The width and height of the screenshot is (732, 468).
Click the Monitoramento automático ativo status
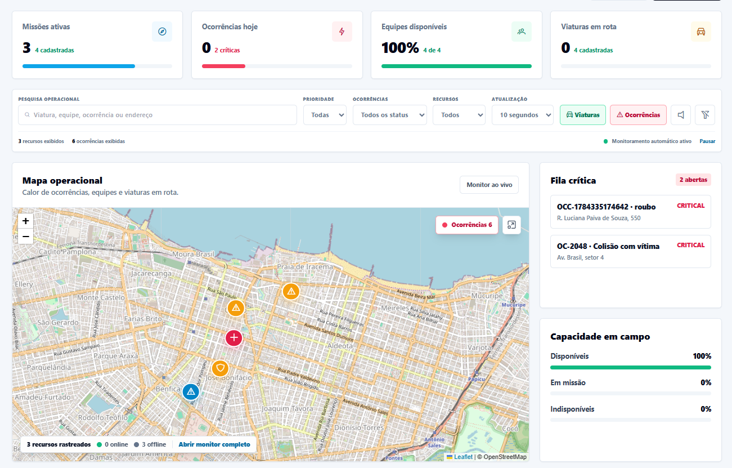[x=648, y=141]
